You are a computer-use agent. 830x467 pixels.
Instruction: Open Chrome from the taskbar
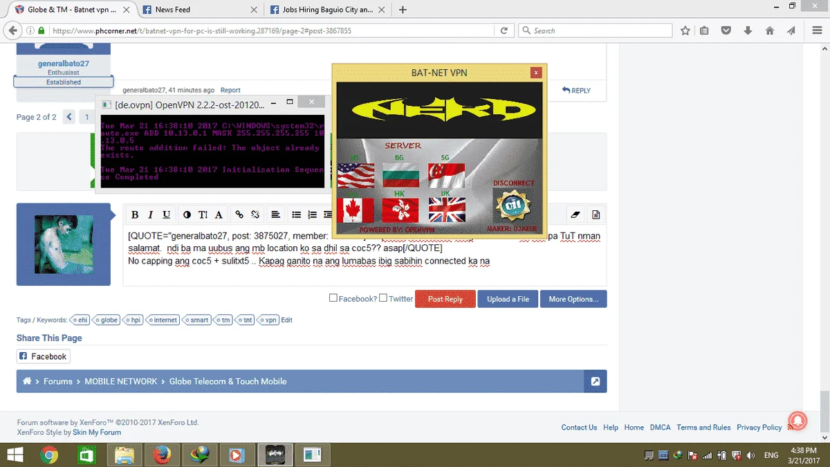[x=48, y=455]
